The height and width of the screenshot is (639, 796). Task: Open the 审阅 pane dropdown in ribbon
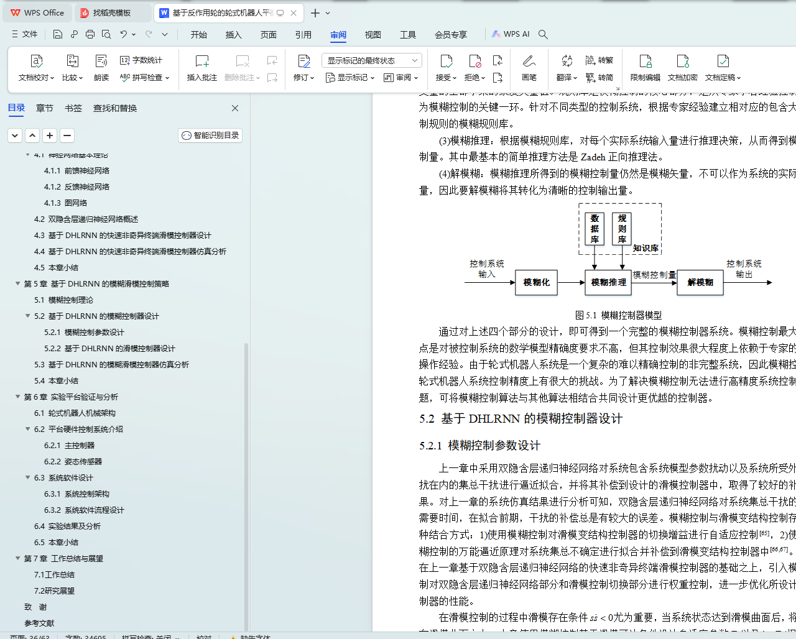(x=400, y=78)
